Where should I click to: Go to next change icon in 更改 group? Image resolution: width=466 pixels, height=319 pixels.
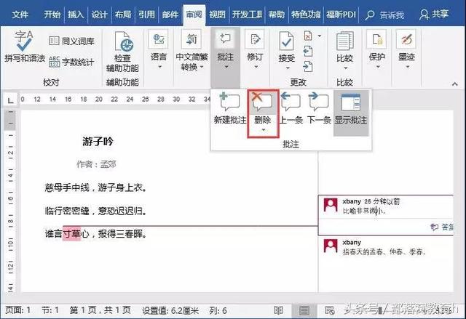pos(308,66)
